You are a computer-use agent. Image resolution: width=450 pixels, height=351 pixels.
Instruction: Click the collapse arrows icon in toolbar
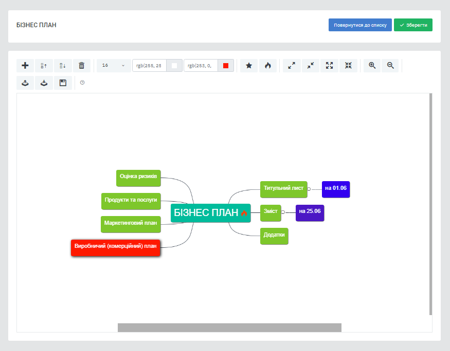click(x=311, y=66)
